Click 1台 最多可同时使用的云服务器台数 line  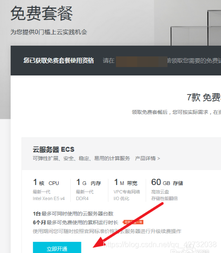pyautogui.click(x=73, y=214)
